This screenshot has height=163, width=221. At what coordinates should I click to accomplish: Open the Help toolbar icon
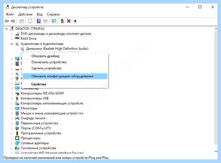38,21
